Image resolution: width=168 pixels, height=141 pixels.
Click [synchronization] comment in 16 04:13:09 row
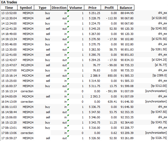pos(156,101)
